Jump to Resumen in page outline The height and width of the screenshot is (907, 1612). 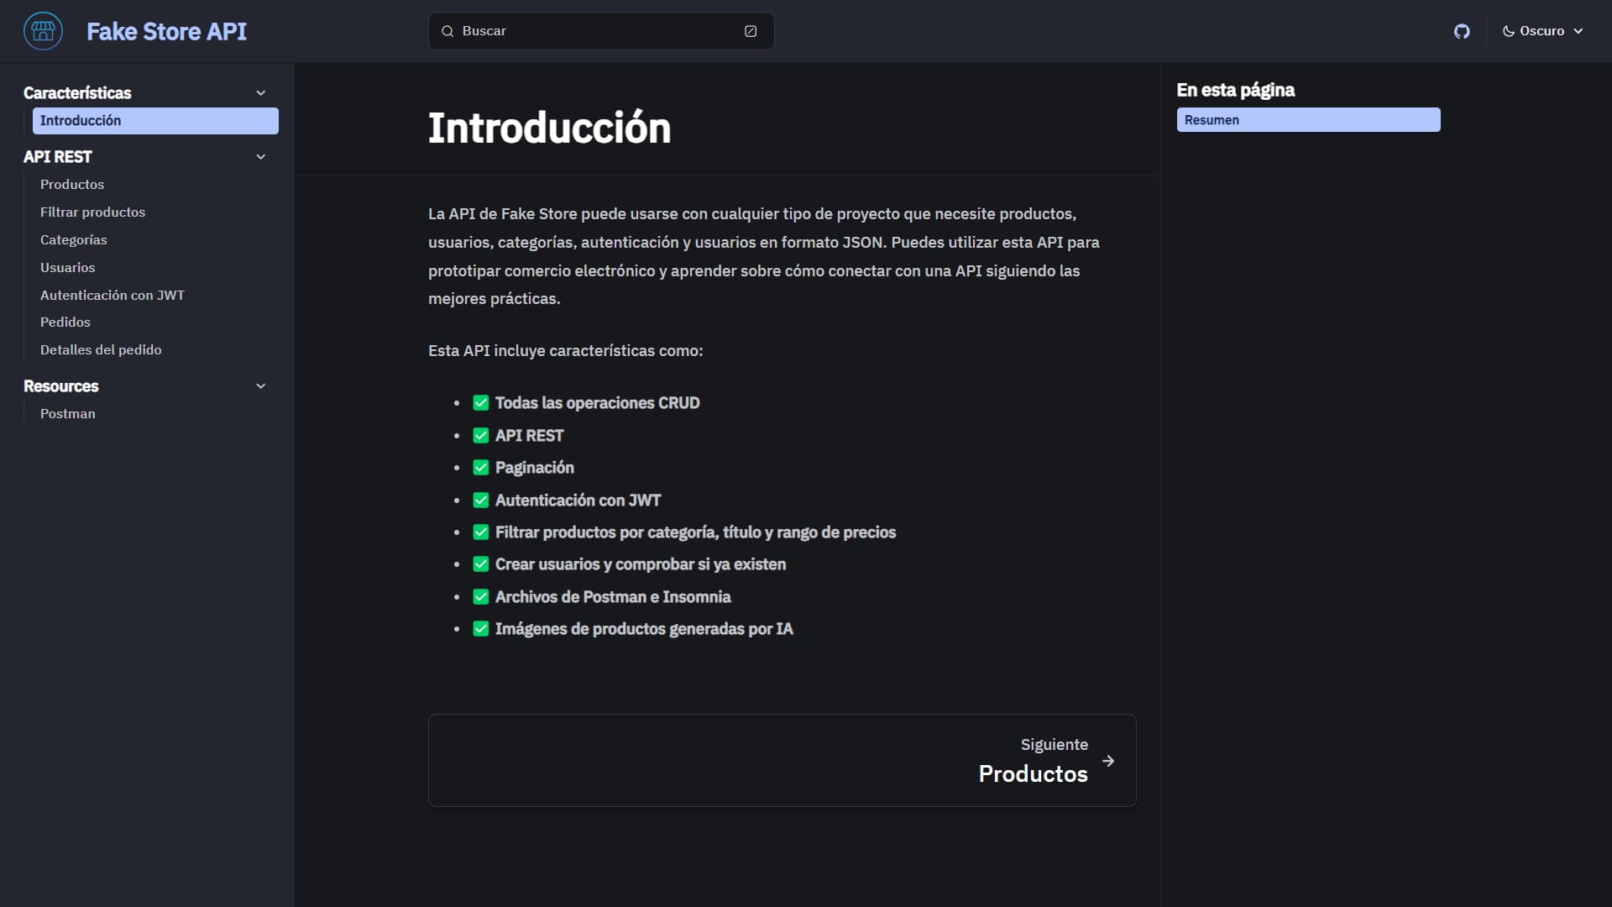coord(1308,120)
